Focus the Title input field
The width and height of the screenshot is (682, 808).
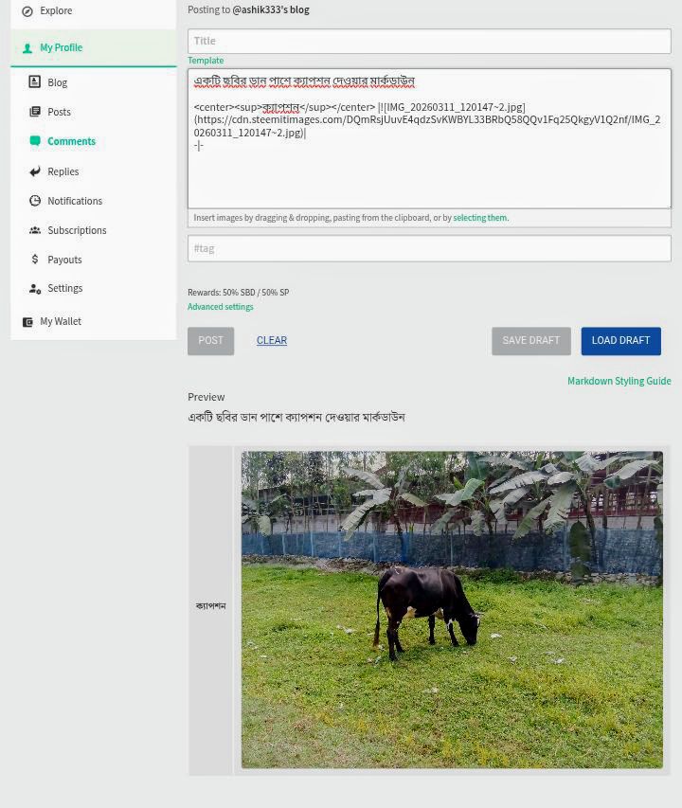[x=429, y=42]
